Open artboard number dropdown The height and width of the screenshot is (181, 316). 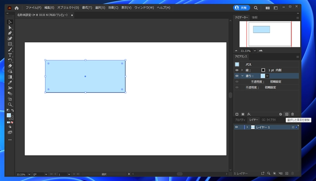click(69, 174)
